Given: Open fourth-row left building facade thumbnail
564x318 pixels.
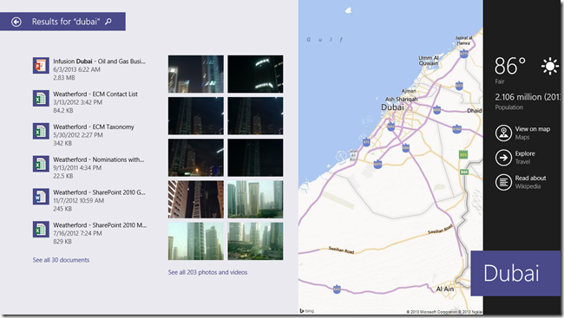Looking at the screenshot, I should pyautogui.click(x=196, y=199).
